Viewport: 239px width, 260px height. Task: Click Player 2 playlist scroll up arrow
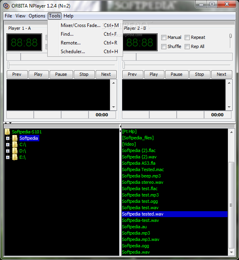coord(229,83)
